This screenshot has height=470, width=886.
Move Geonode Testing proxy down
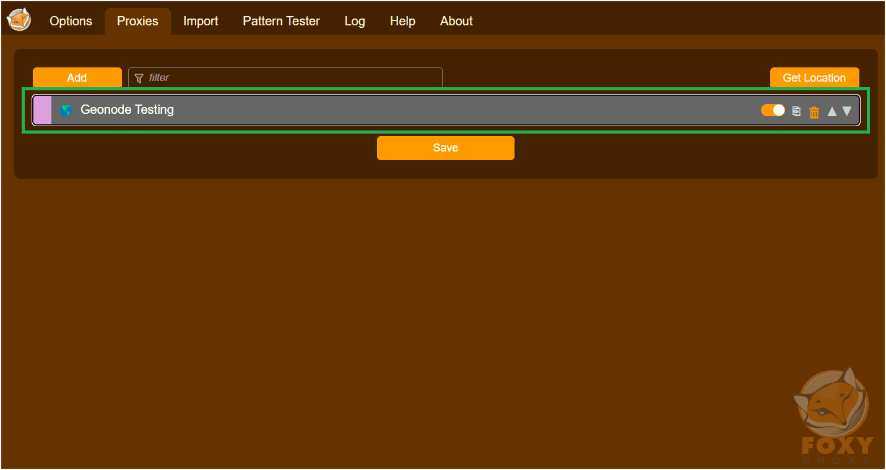pos(847,111)
